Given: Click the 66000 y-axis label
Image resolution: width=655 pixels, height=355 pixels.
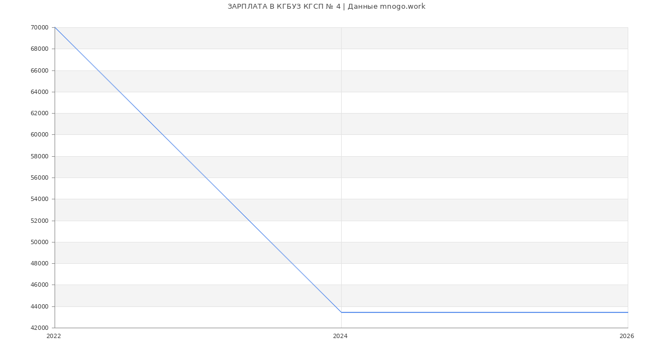Looking at the screenshot, I should click(40, 70).
